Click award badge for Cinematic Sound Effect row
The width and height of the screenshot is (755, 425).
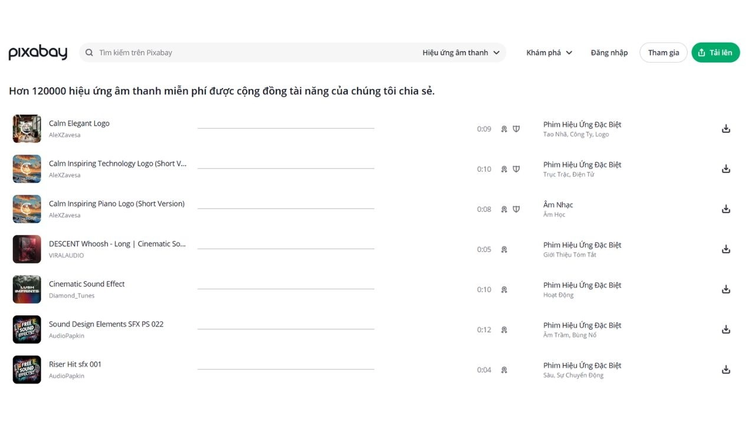click(504, 289)
